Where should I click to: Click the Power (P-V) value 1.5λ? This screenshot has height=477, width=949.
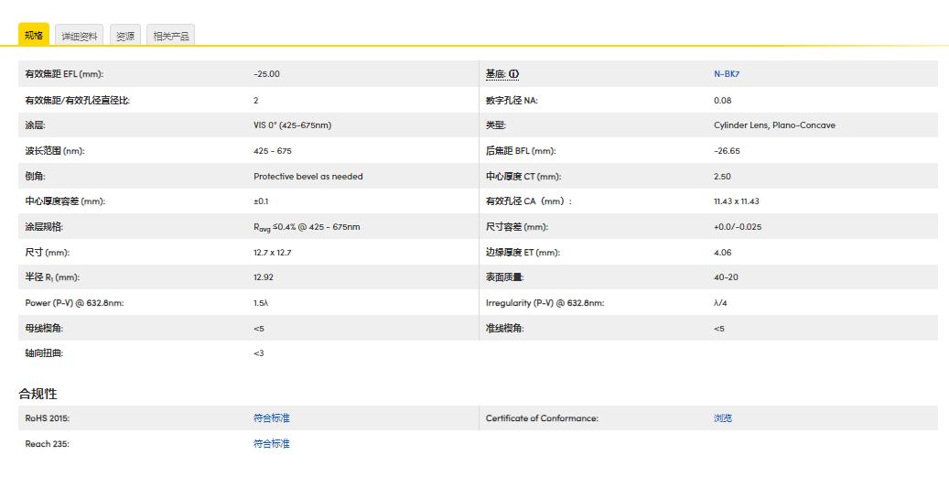click(261, 303)
